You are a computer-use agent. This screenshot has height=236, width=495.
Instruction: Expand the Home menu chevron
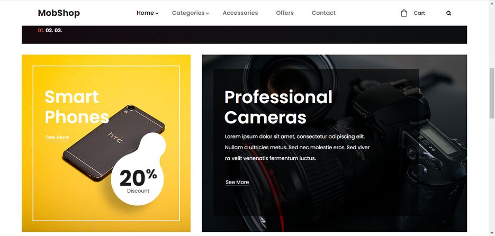point(157,14)
